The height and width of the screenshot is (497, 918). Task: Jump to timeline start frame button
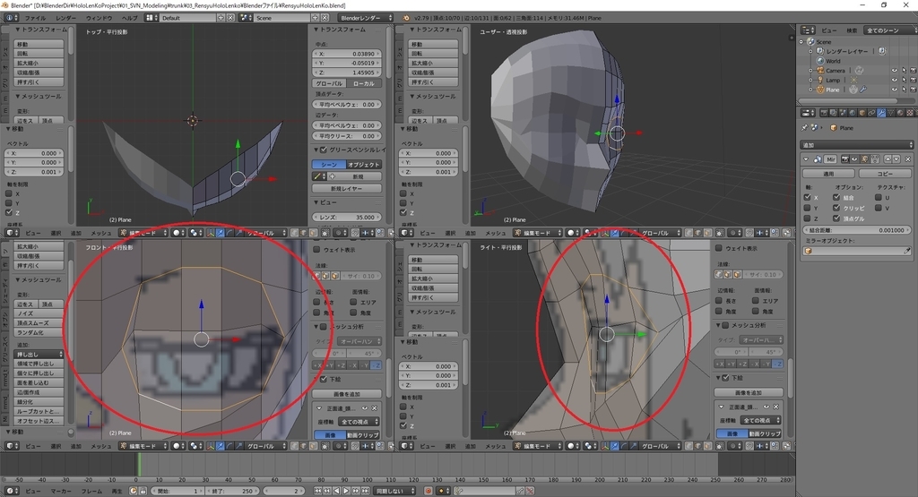click(x=317, y=491)
